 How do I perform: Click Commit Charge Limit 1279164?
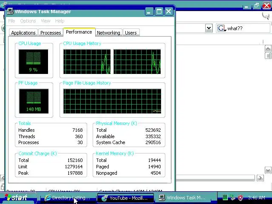click(74, 167)
